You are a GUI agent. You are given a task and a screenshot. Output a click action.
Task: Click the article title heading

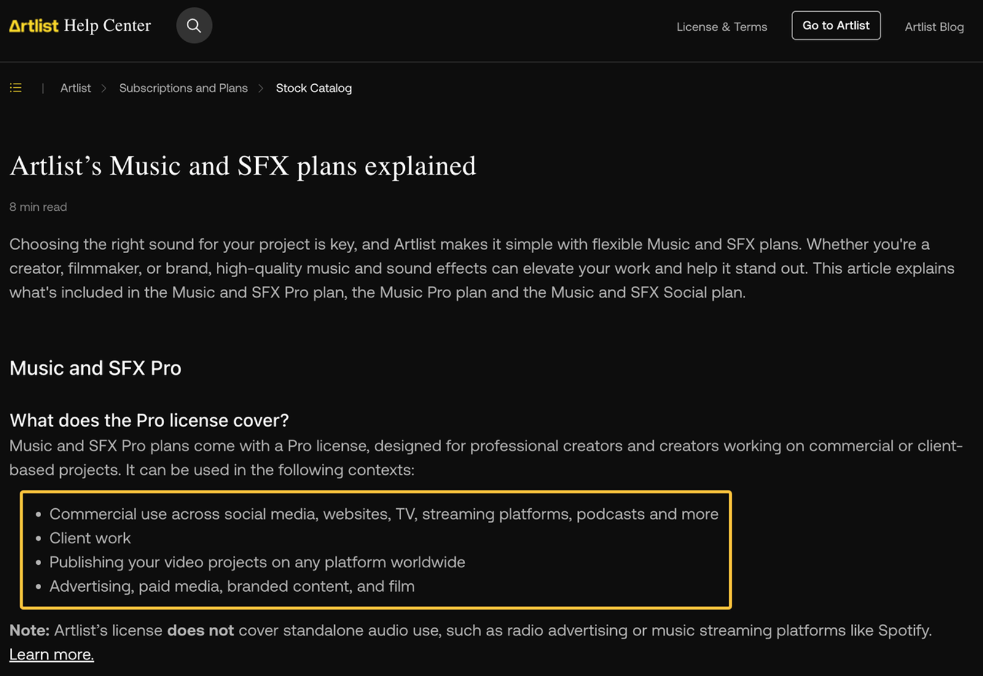(x=243, y=167)
